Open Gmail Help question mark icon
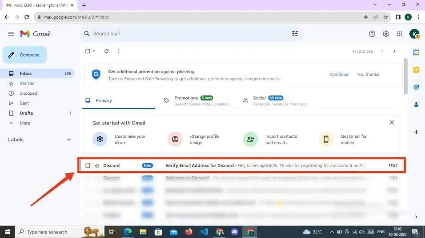Image resolution: width=425 pixels, height=238 pixels. coord(372,34)
